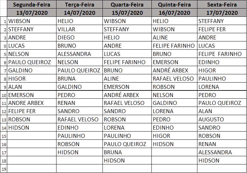This screenshot has width=247, height=173.
Task: Click ANDRÉ ARBEX in Quinta-Feira column
Action: (x=174, y=70)
